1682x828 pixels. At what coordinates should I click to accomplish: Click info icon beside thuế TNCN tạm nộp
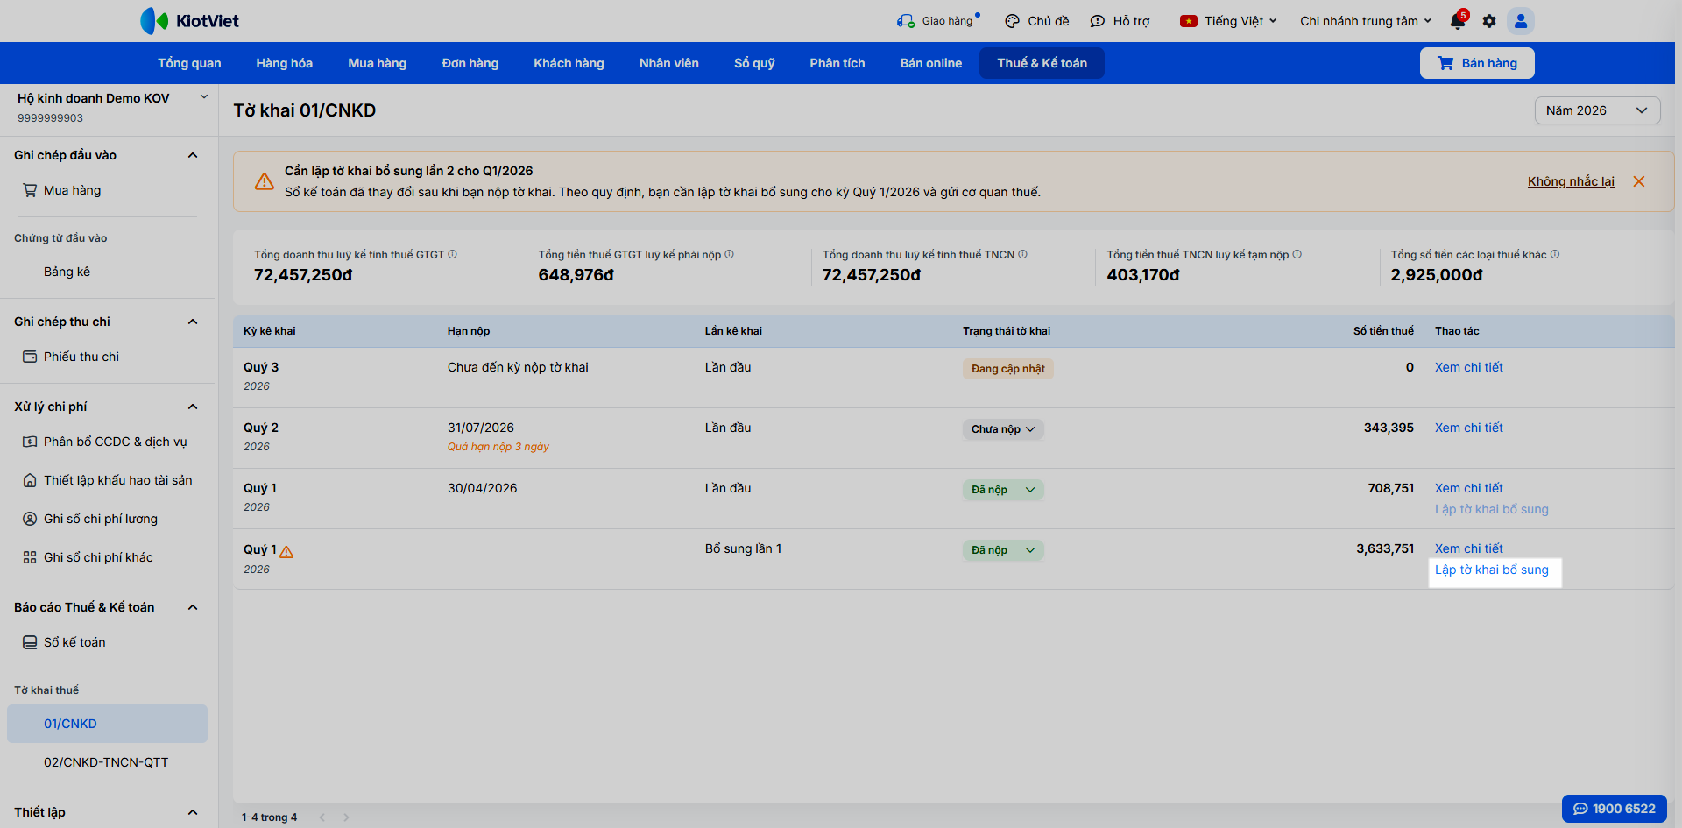(x=1297, y=255)
